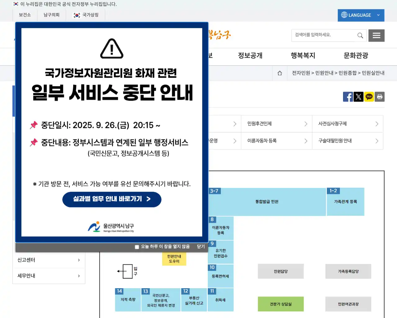Click counter 9 '유기한 민원접수'
Image resolution: width=397 pixels, height=318 pixels.
[x=221, y=252]
